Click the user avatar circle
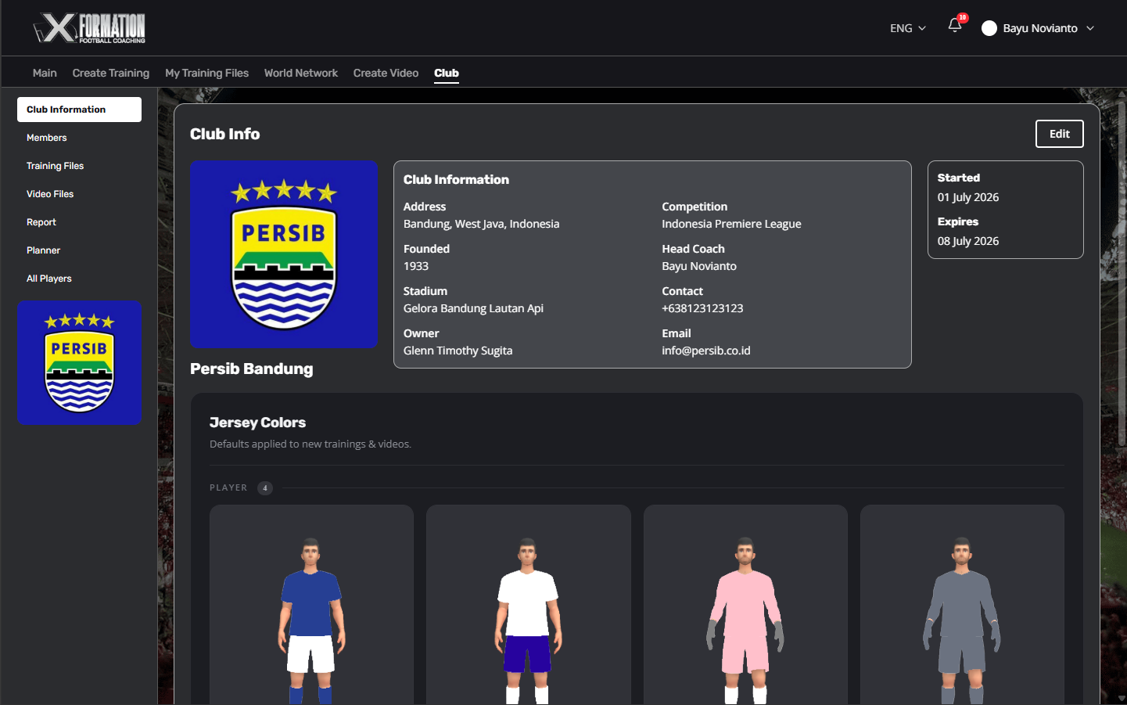1127x705 pixels. pyautogui.click(x=989, y=28)
